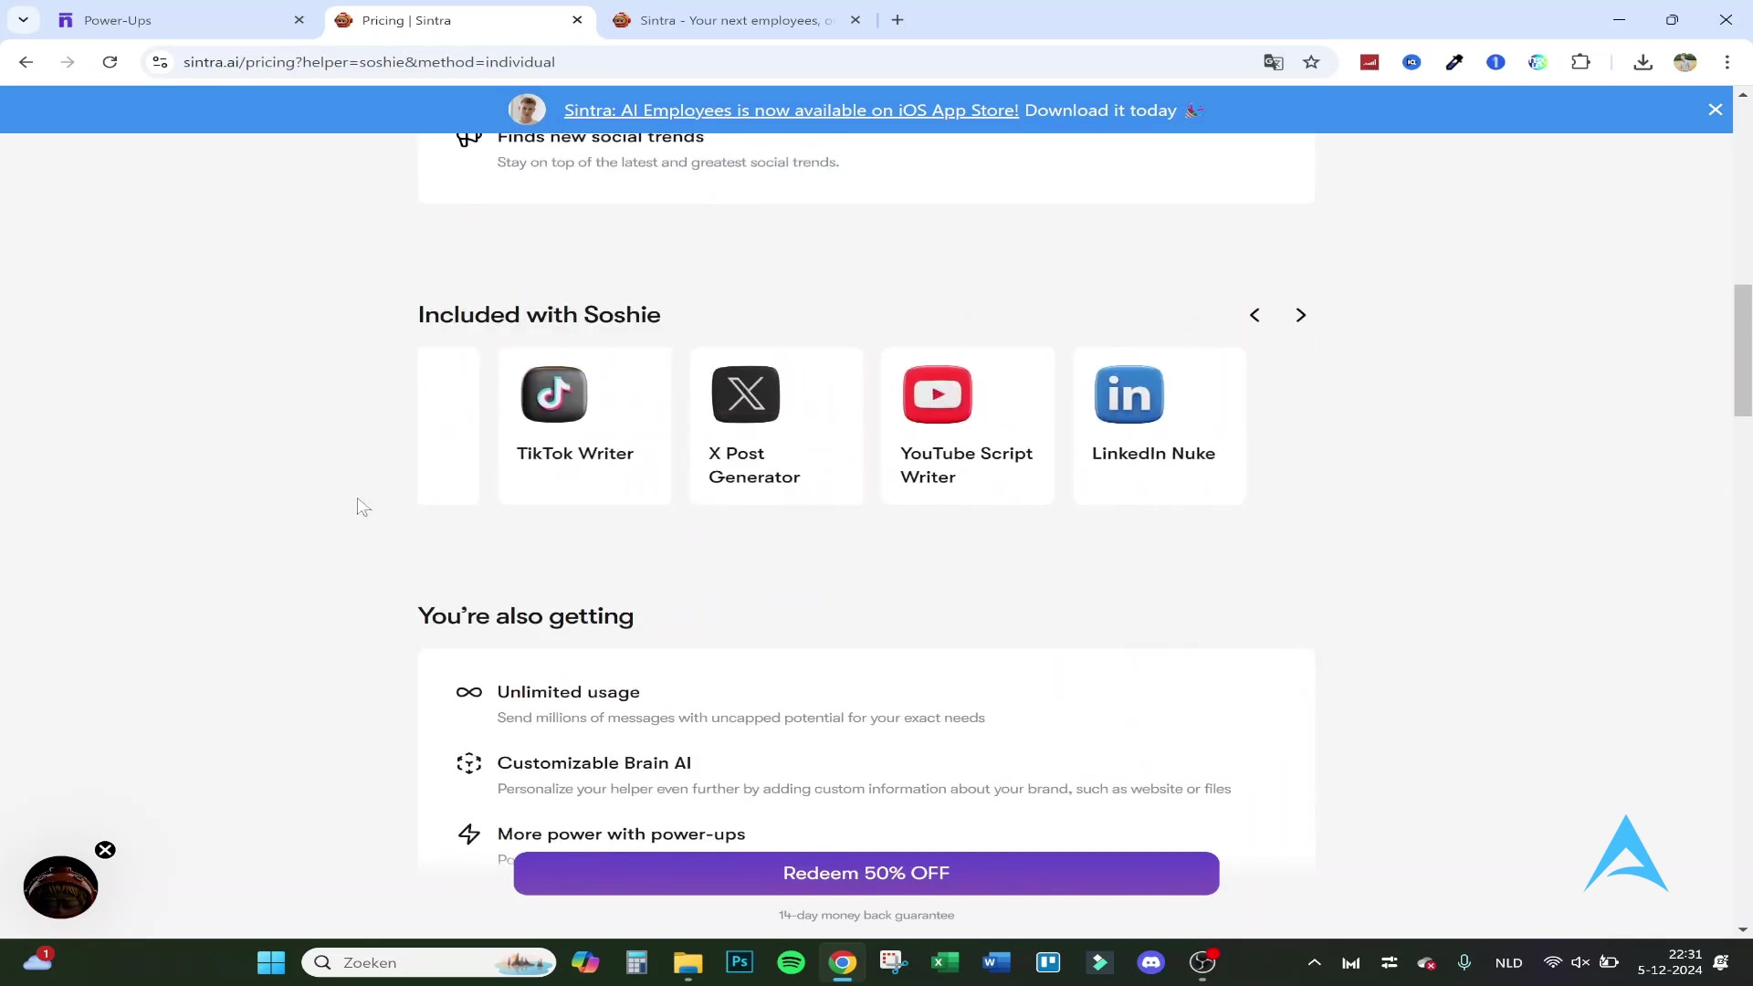Screen dimensions: 1753x986
Task: Click the Zoeken taskbar search box
Action: tap(428, 962)
